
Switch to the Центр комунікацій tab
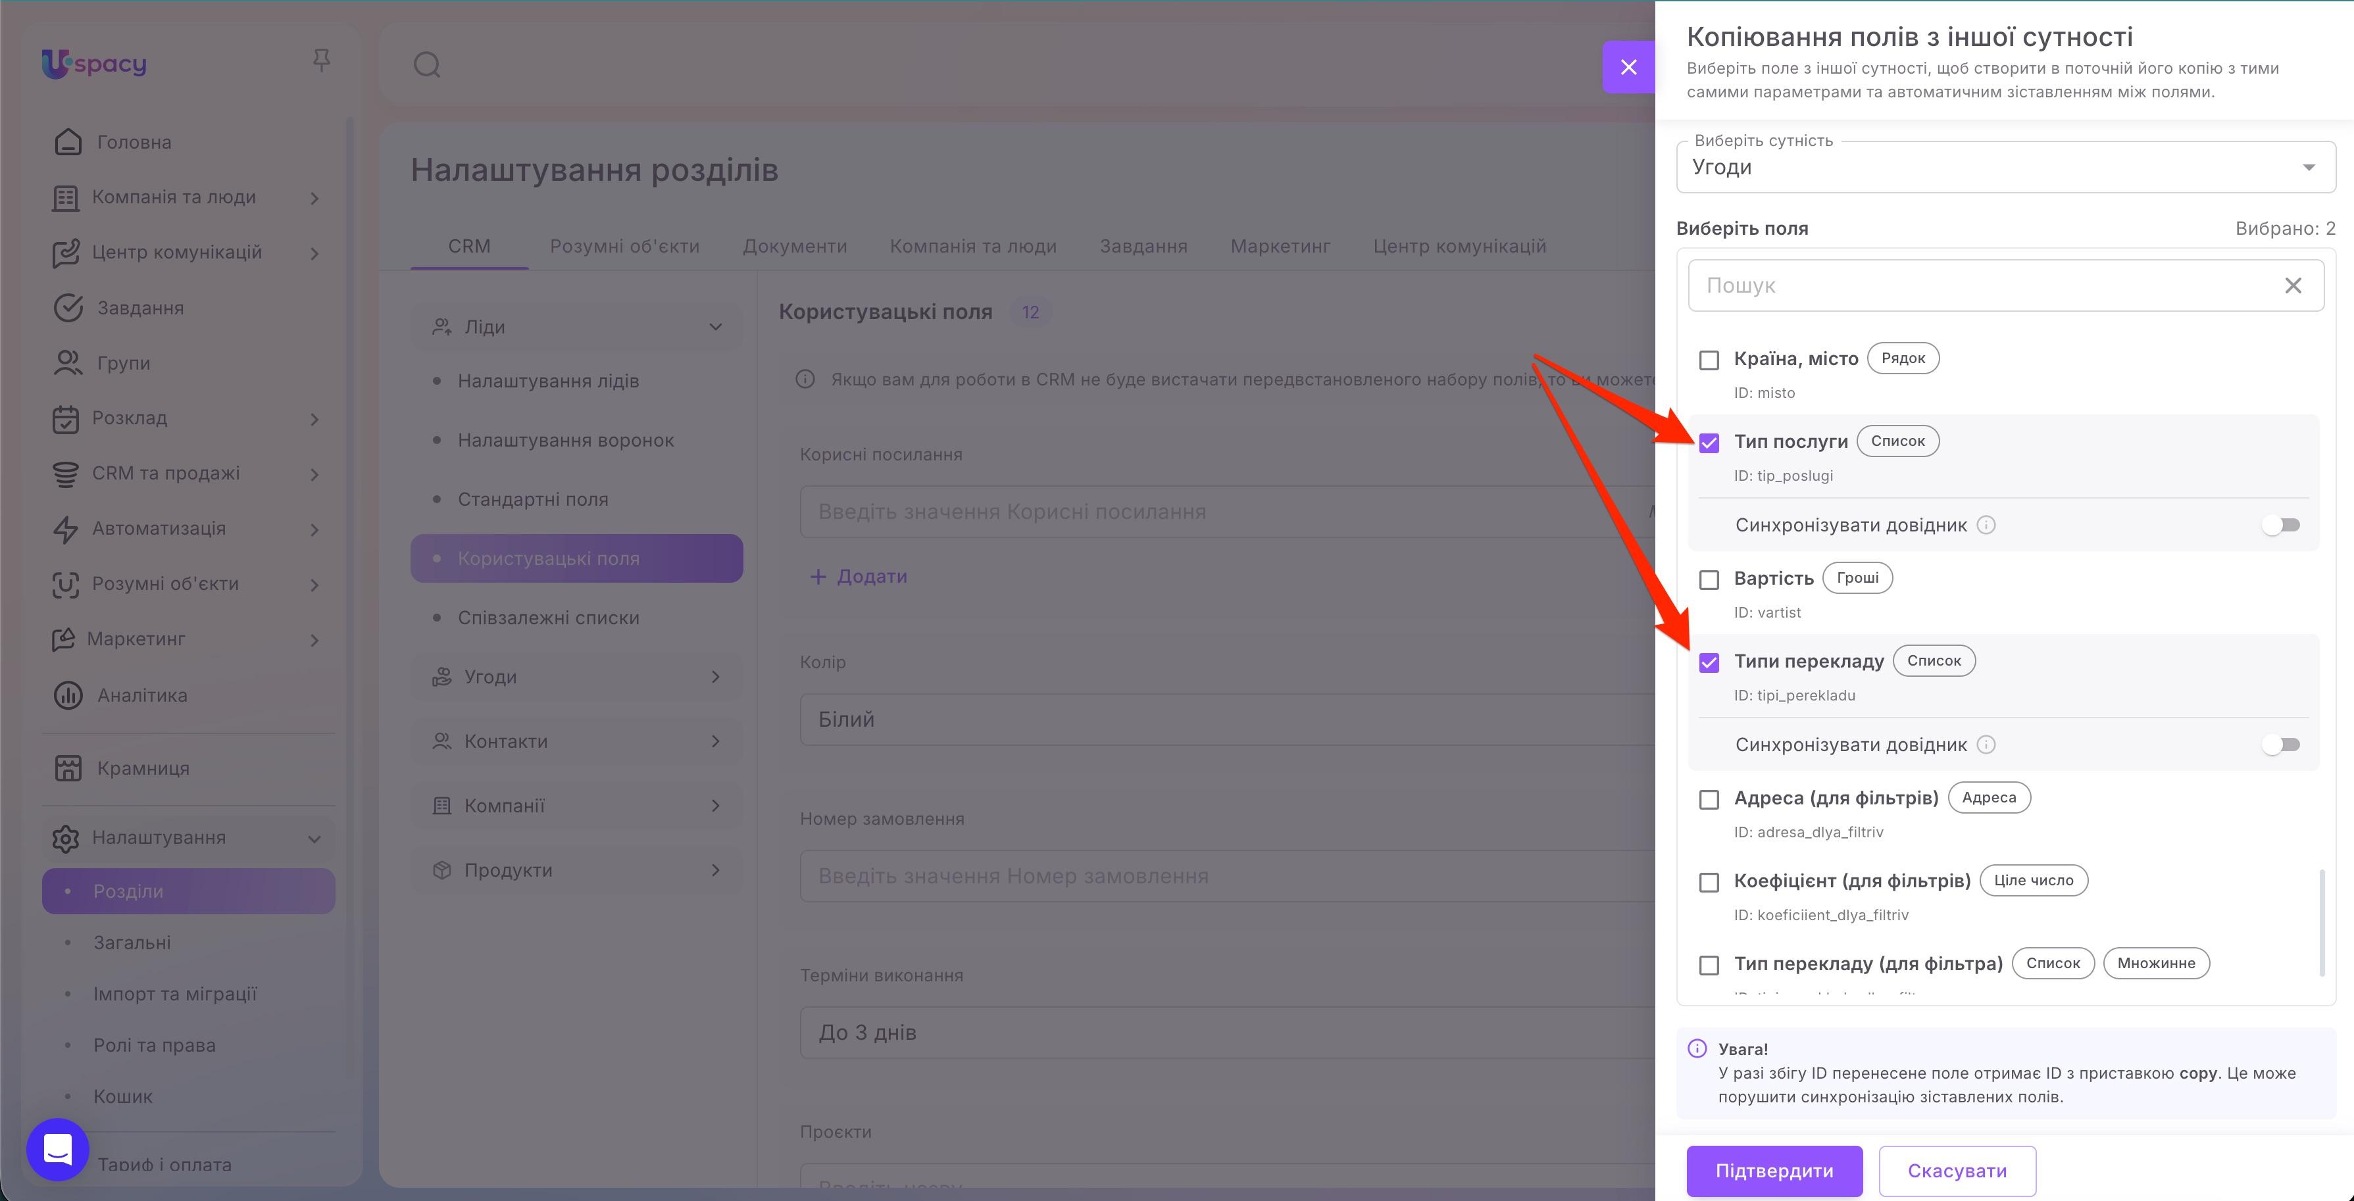(1459, 246)
